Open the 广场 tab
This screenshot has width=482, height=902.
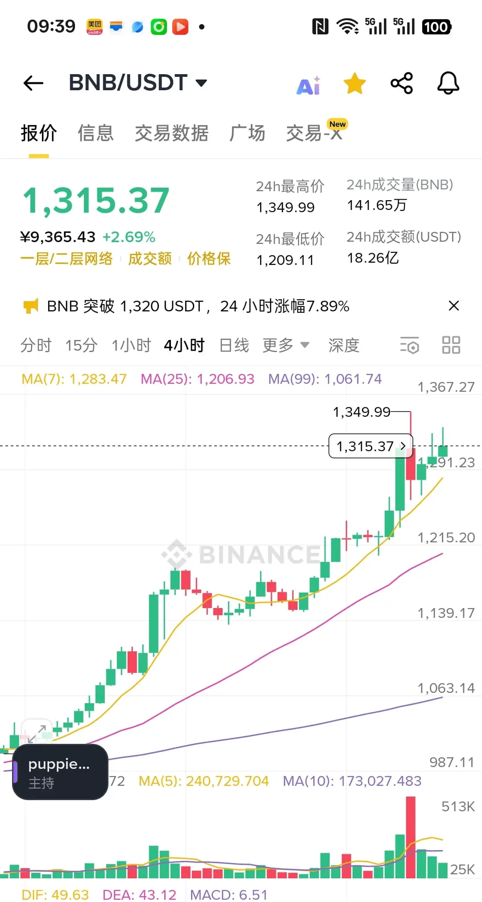[247, 133]
